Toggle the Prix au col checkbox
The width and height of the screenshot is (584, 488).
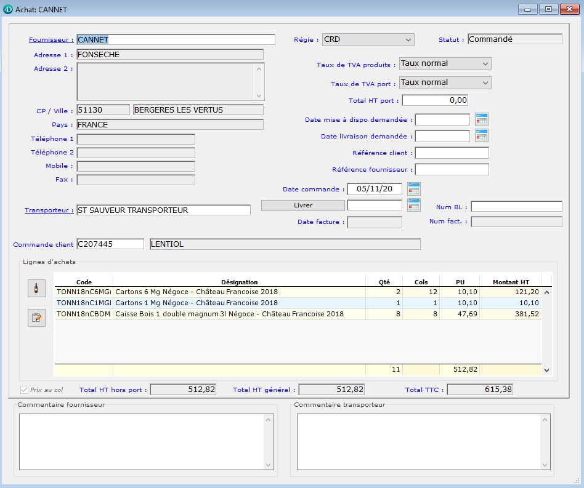[24, 390]
